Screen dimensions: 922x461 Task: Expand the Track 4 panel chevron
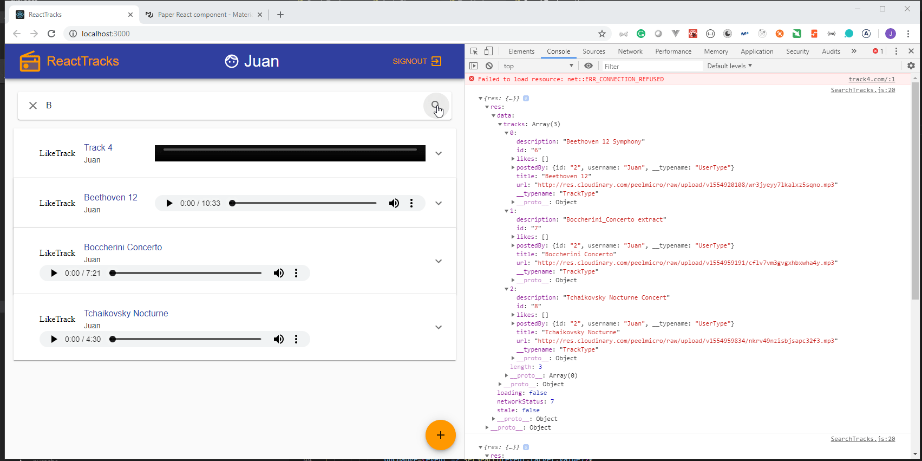pyautogui.click(x=439, y=153)
